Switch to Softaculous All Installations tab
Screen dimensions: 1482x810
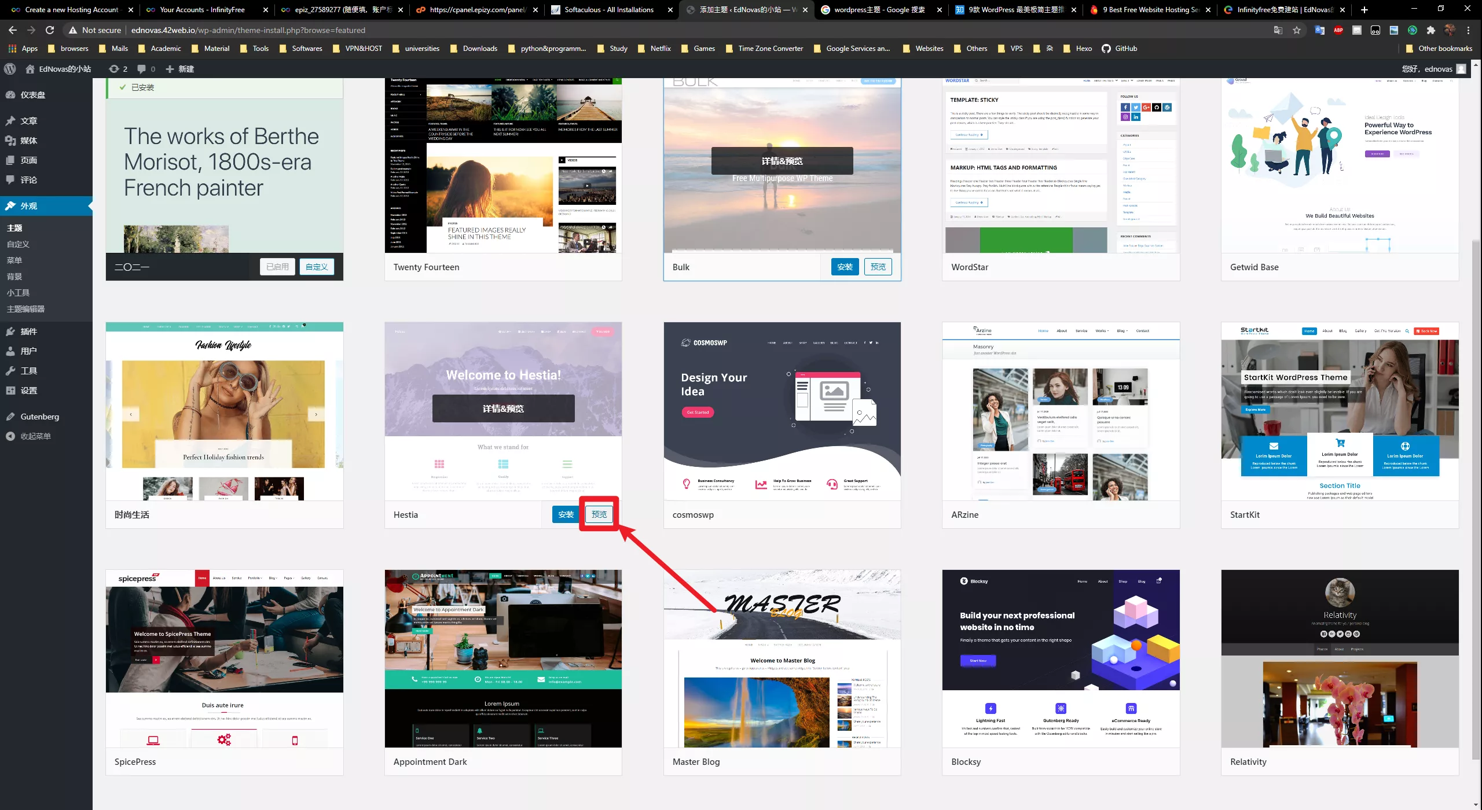(x=608, y=10)
